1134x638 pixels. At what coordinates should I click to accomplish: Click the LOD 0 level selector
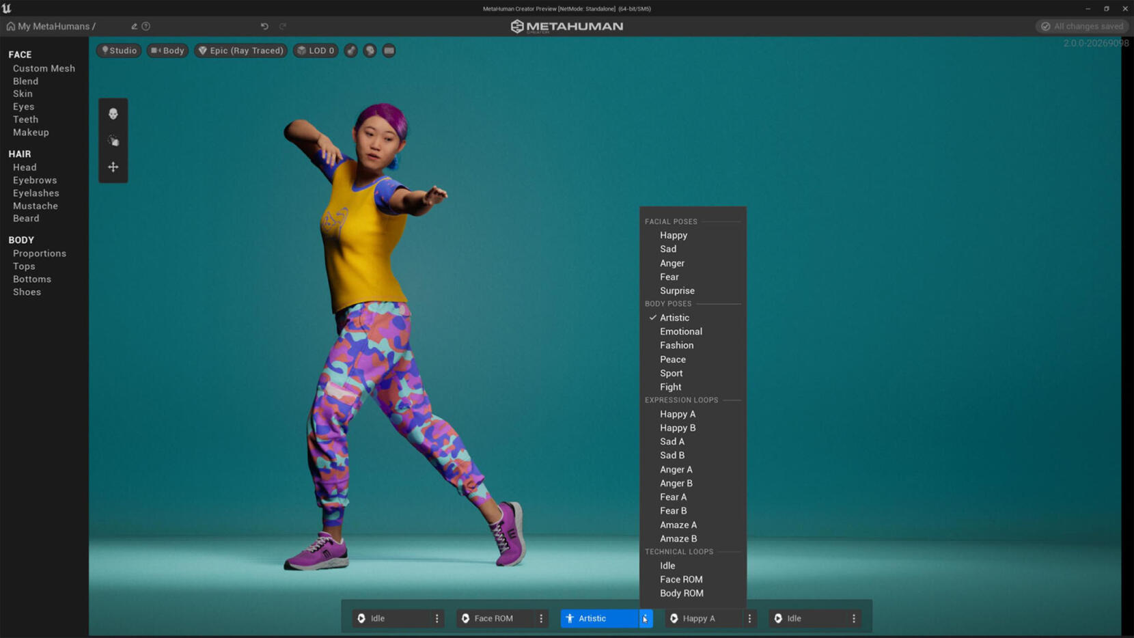[315, 51]
